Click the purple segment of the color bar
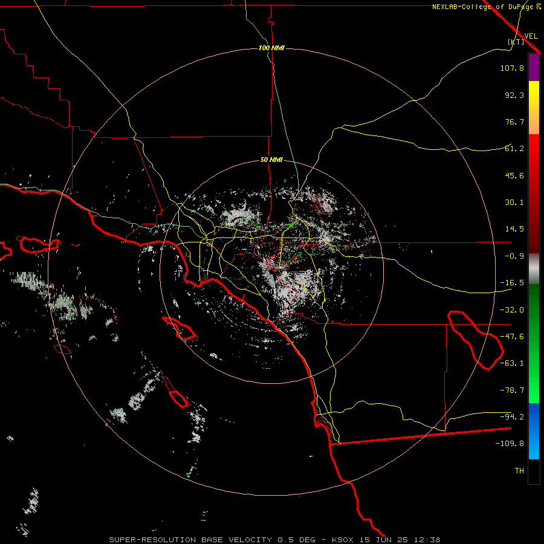 pyautogui.click(x=534, y=67)
